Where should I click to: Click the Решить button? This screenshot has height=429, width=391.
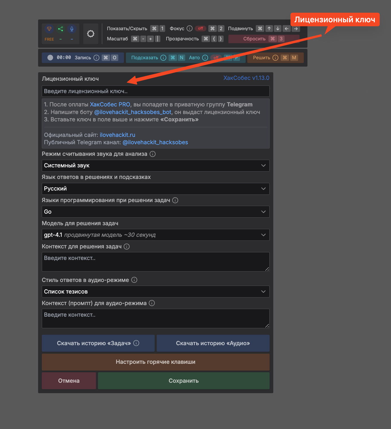pyautogui.click(x=275, y=58)
